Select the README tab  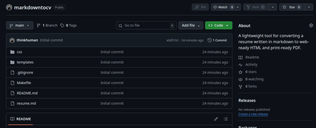point(21,119)
